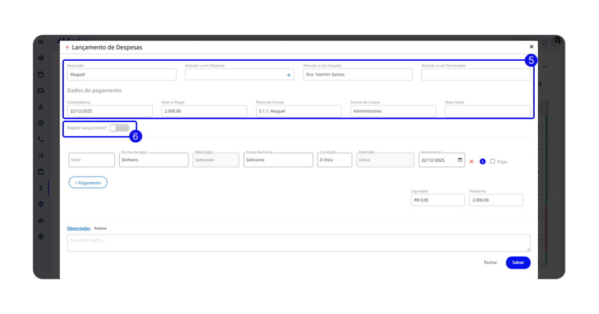Click the blue info icon beside Vencimento

pos(483,161)
